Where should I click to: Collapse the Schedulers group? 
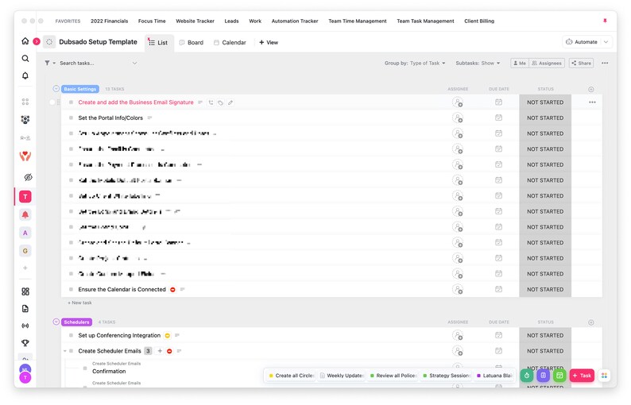56,322
